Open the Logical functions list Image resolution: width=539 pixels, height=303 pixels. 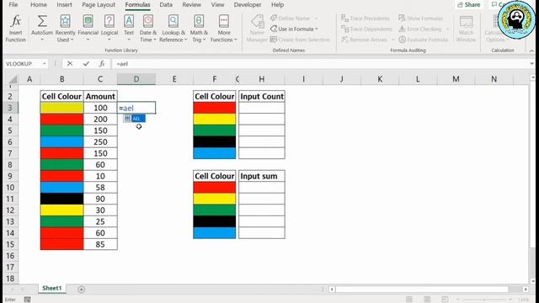(x=109, y=29)
